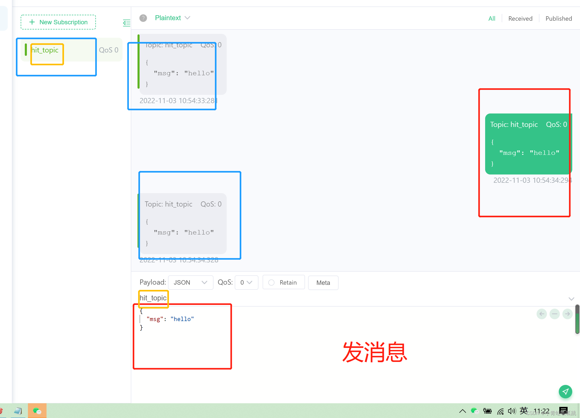Click the New Subscription button
This screenshot has width=580, height=418.
(x=58, y=22)
